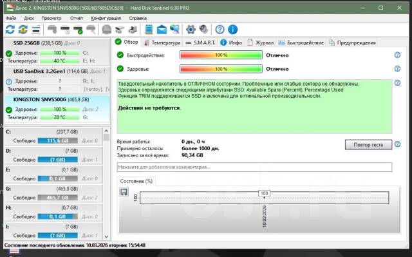This screenshot has height=257, width=412.
Task: Click help icon beside the green status text
Action: pos(397,83)
